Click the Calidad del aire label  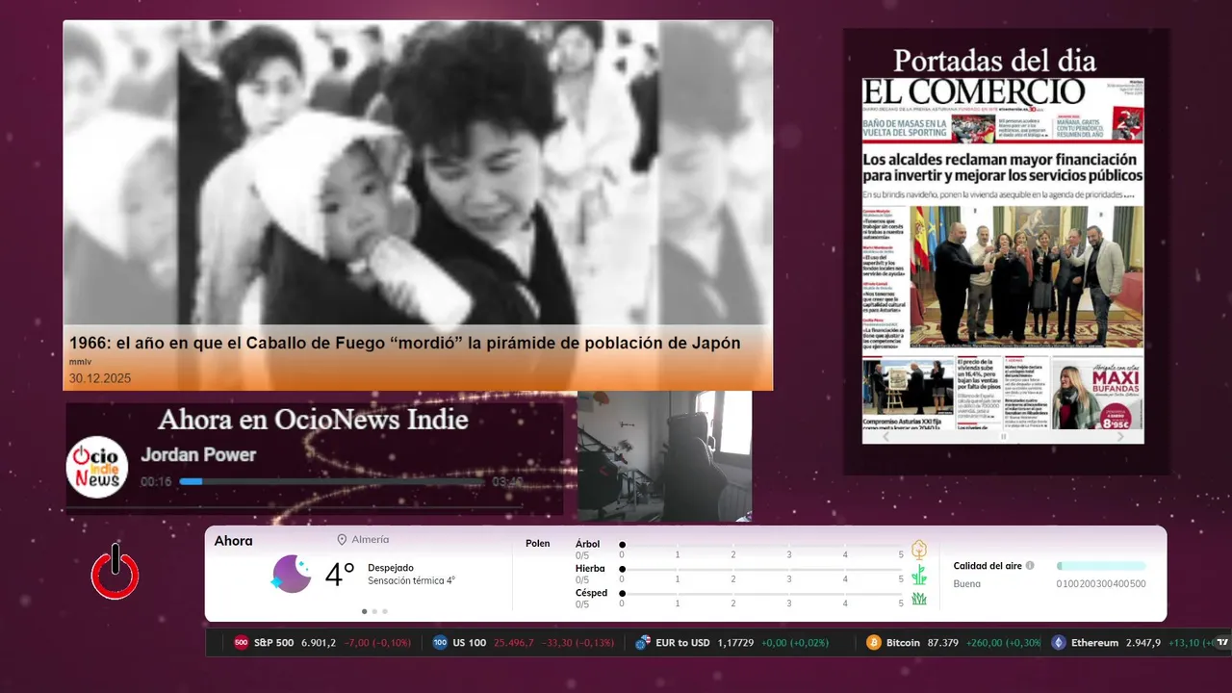pyautogui.click(x=988, y=566)
